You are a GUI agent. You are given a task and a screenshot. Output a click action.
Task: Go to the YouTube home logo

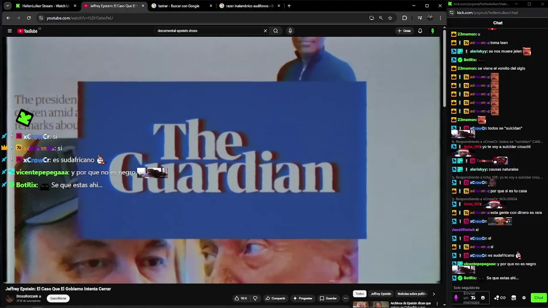coord(27,31)
